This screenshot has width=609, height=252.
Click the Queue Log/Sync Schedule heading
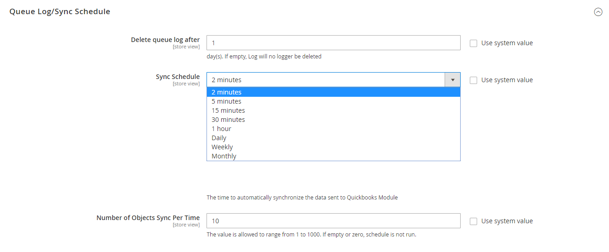click(60, 12)
